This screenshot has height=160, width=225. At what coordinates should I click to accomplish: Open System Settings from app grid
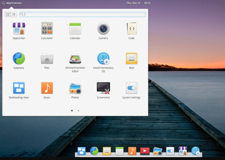point(131,88)
